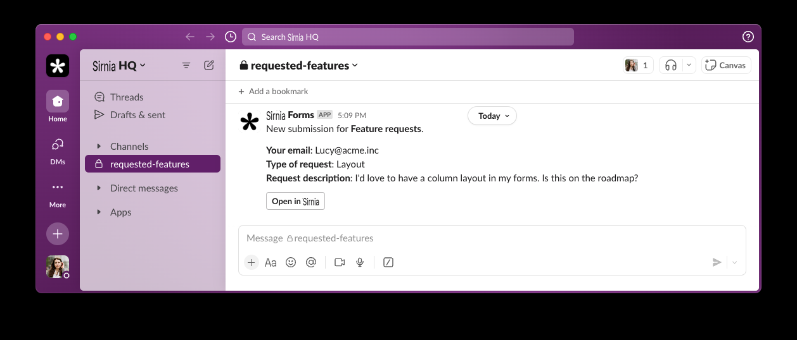Image resolution: width=797 pixels, height=340 pixels.
Task: Navigate forward with the right arrow
Action: point(210,37)
